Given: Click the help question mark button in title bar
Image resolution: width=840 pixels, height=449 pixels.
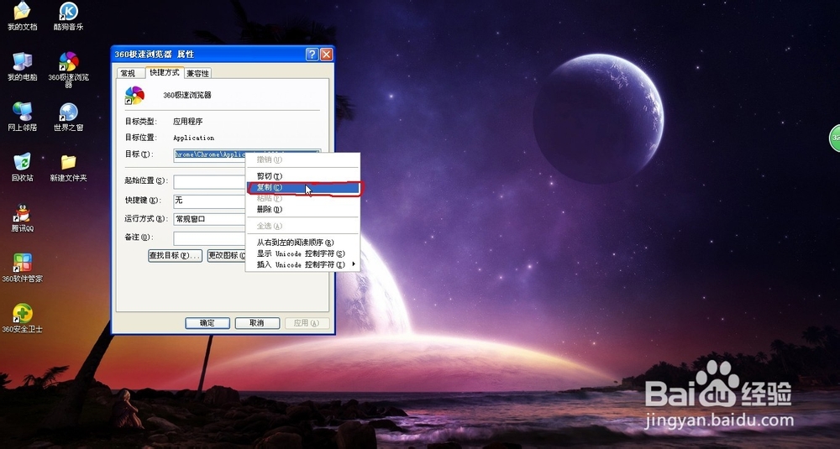Looking at the screenshot, I should (x=312, y=54).
